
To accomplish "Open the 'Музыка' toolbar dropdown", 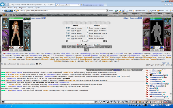I will pyautogui.click(x=152, y=11).
